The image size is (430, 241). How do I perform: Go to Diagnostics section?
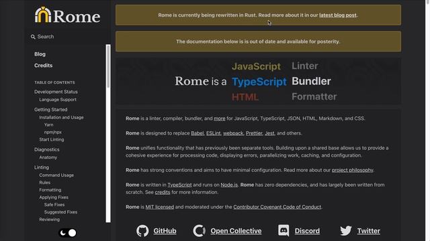47,150
